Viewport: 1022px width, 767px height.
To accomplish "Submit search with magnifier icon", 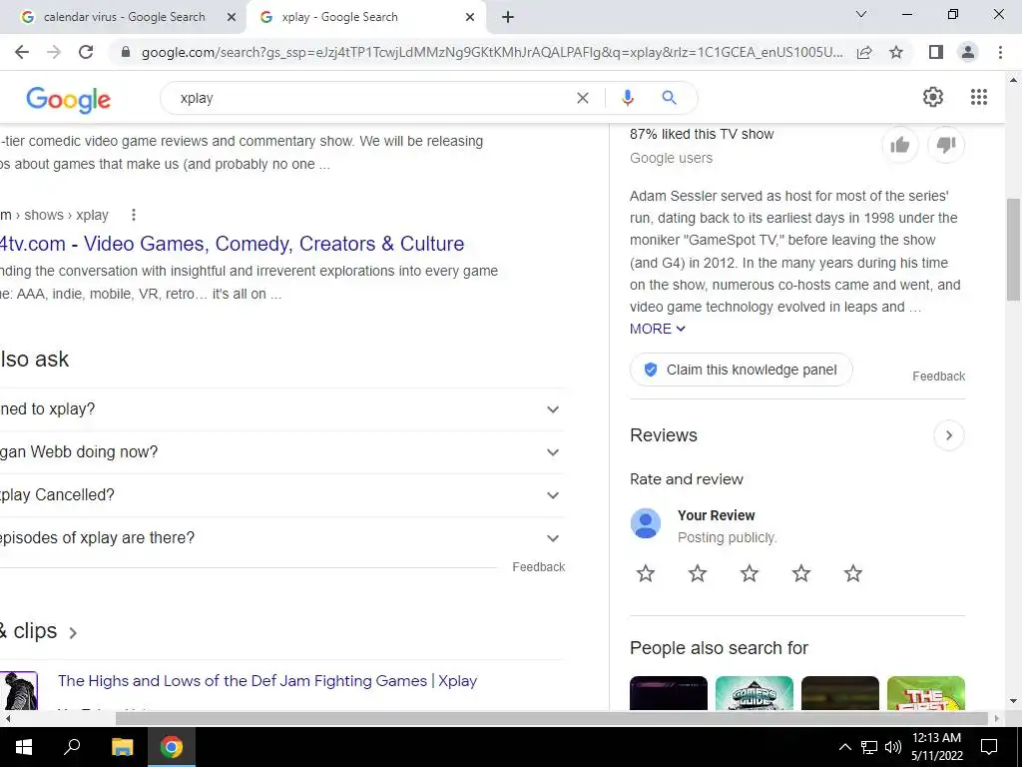I will 669,98.
